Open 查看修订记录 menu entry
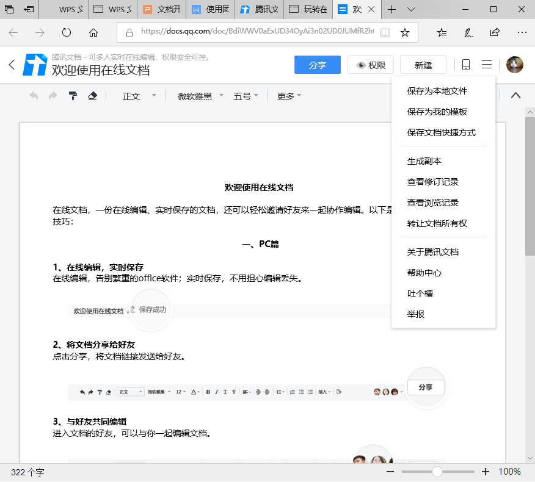 pos(432,182)
